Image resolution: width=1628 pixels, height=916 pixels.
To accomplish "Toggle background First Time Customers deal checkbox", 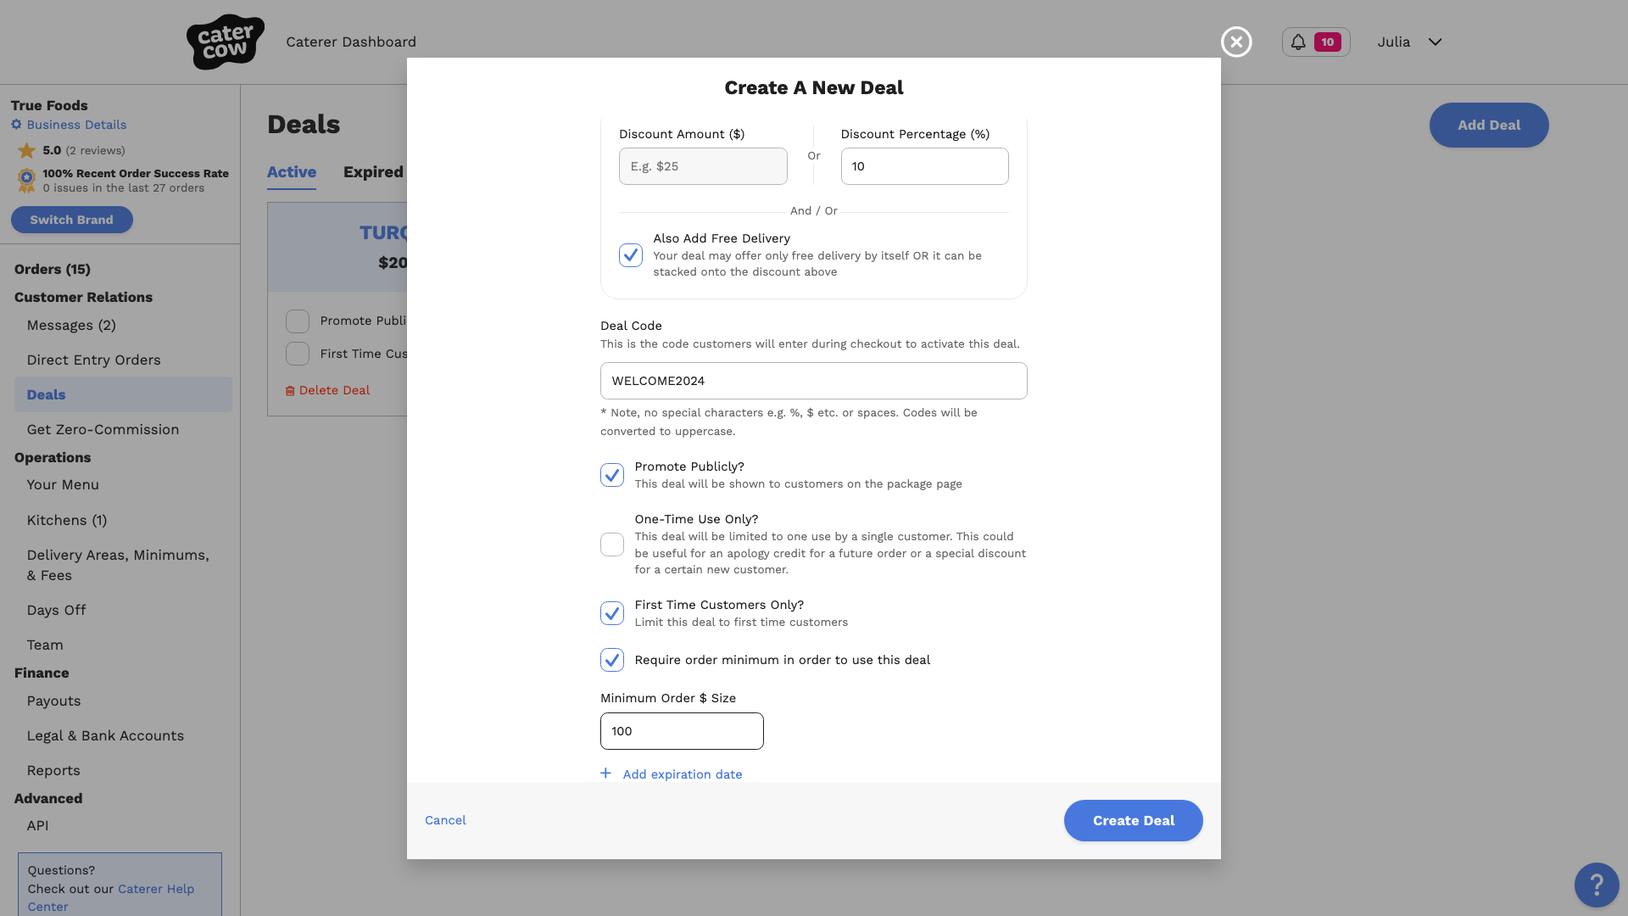I will (x=298, y=354).
